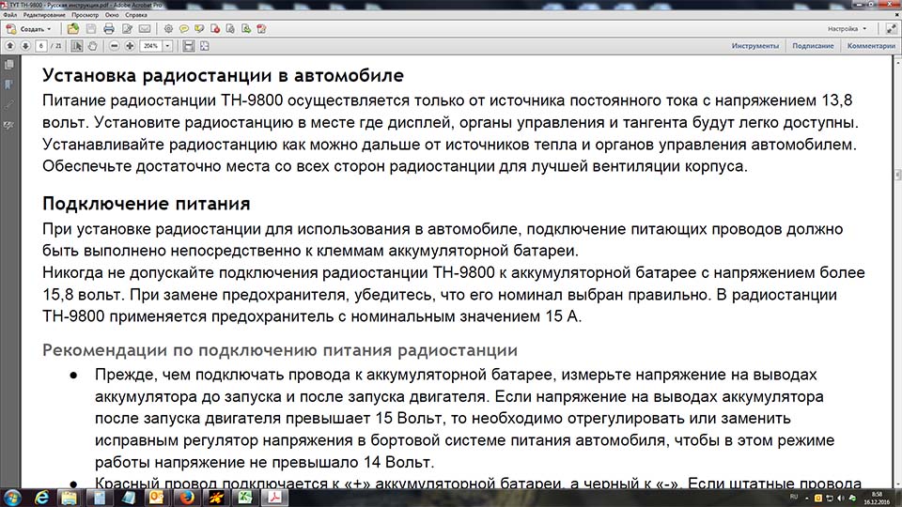
Task: Show bookmarks panel in the left sidebar
Action: tap(9, 85)
